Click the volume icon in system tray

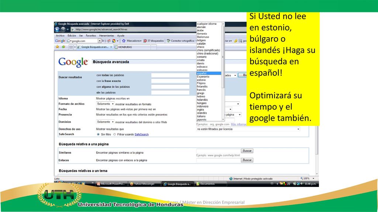coord(302,184)
